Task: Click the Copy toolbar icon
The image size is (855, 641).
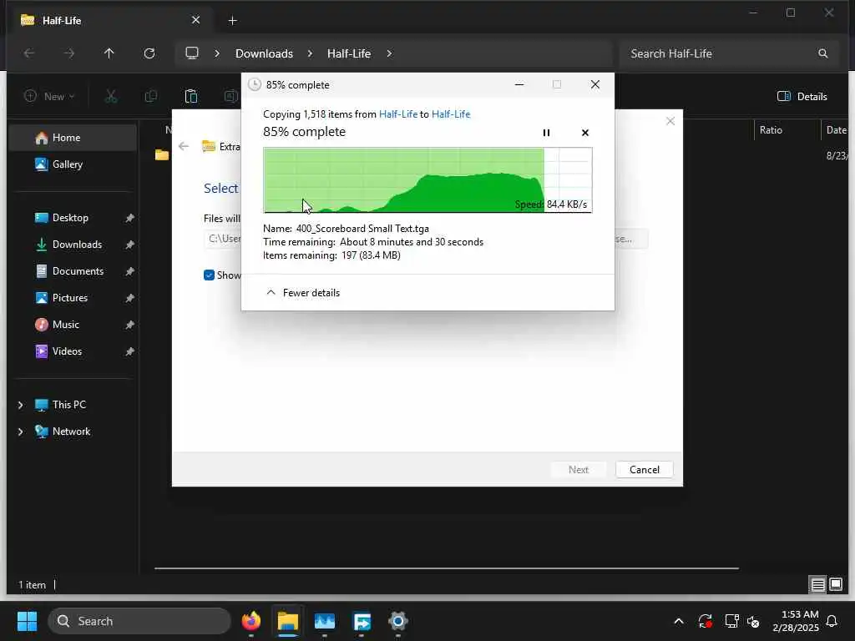Action: (x=151, y=97)
